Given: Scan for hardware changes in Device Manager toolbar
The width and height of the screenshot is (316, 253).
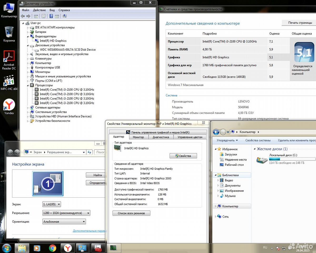Looking at the screenshot, I should pyautogui.click(x=65, y=16).
